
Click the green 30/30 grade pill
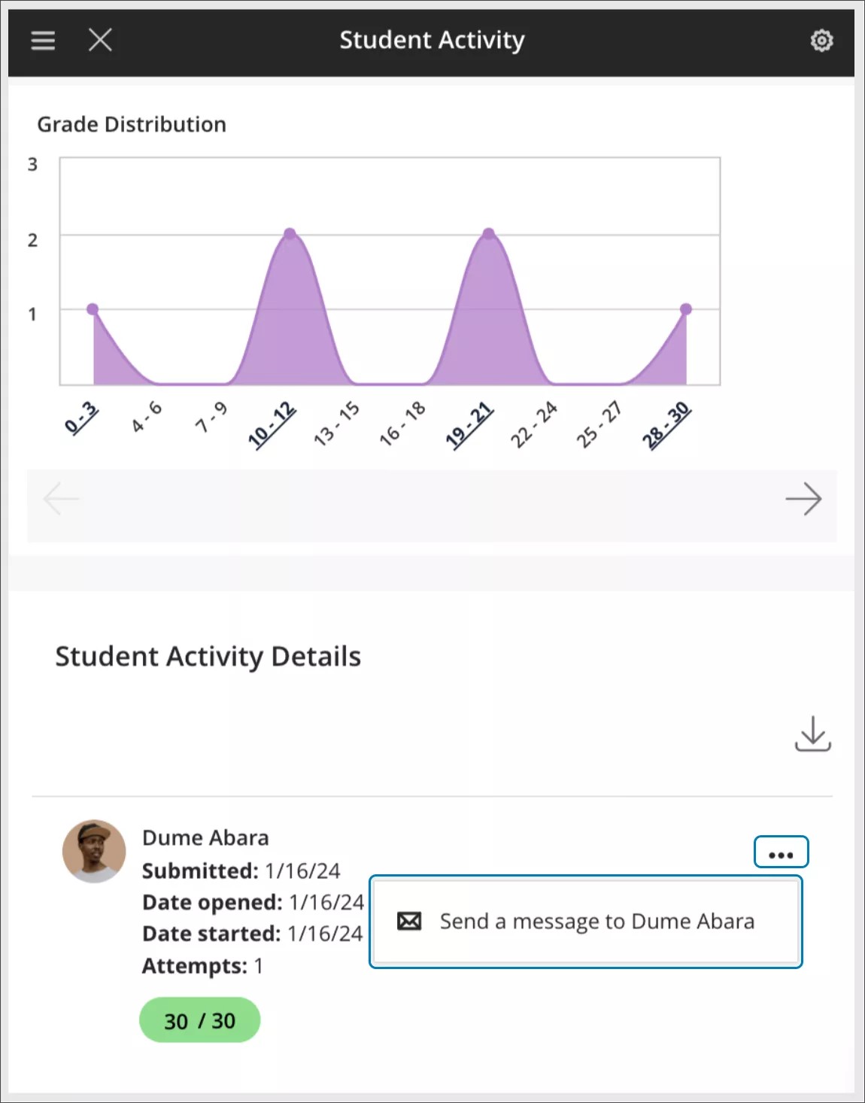pos(199,1020)
